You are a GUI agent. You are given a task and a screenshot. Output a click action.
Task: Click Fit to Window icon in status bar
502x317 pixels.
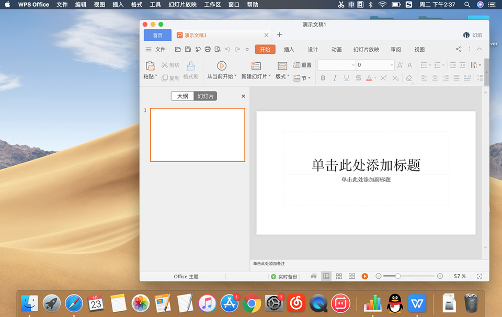[480, 276]
